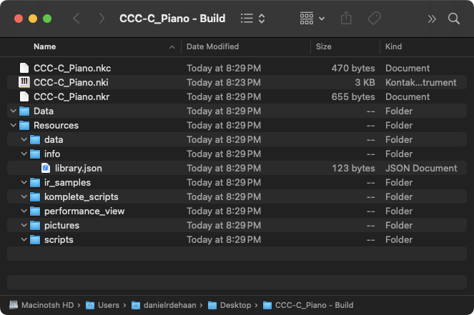This screenshot has width=474, height=315.
Task: Go to Desktop in the path bar
Action: [234, 305]
